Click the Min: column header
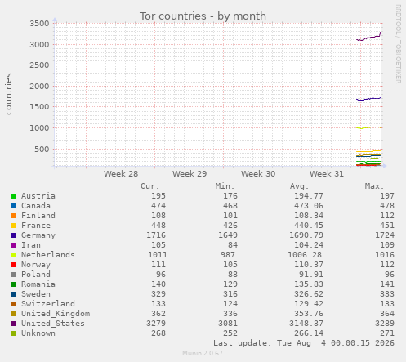 click(x=225, y=186)
